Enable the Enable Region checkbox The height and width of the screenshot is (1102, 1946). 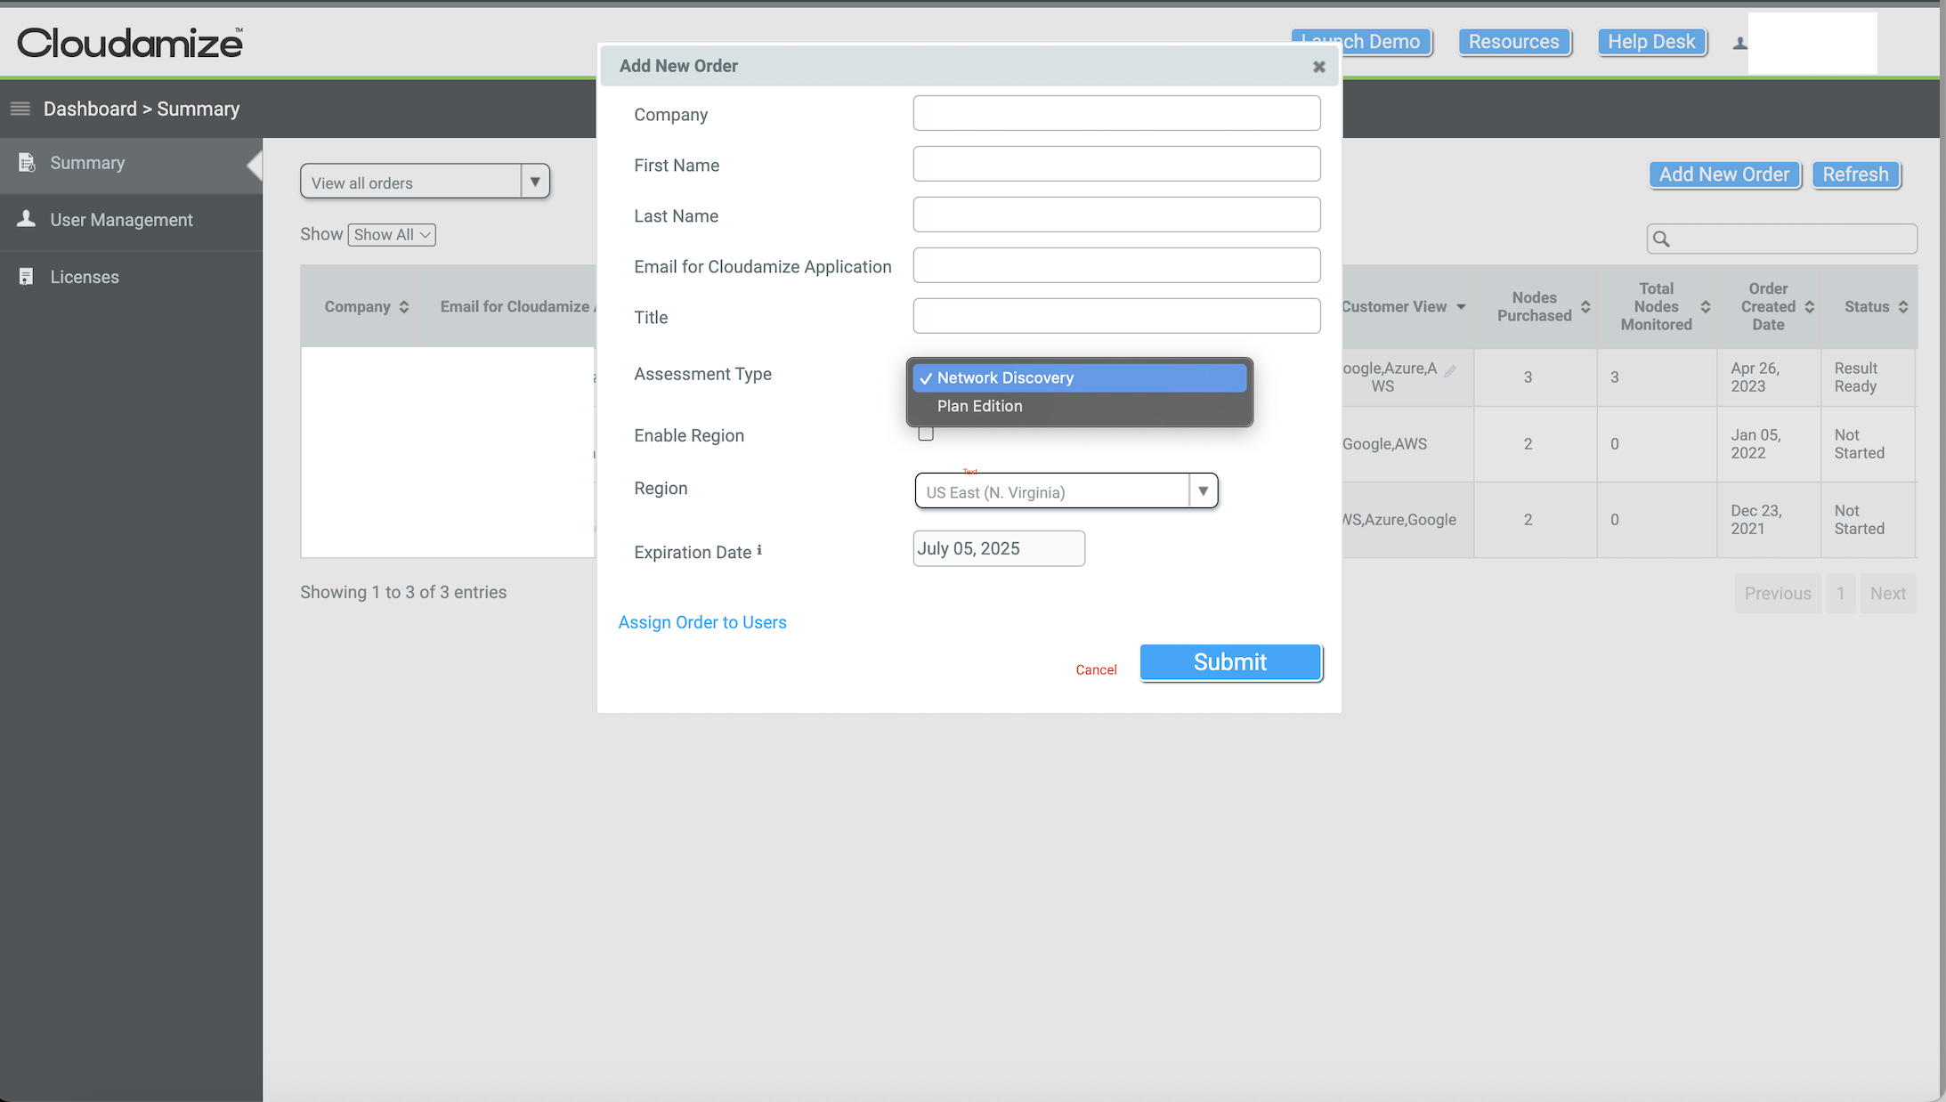(x=925, y=434)
